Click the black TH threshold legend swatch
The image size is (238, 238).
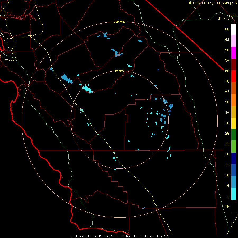pyautogui.click(x=234, y=206)
